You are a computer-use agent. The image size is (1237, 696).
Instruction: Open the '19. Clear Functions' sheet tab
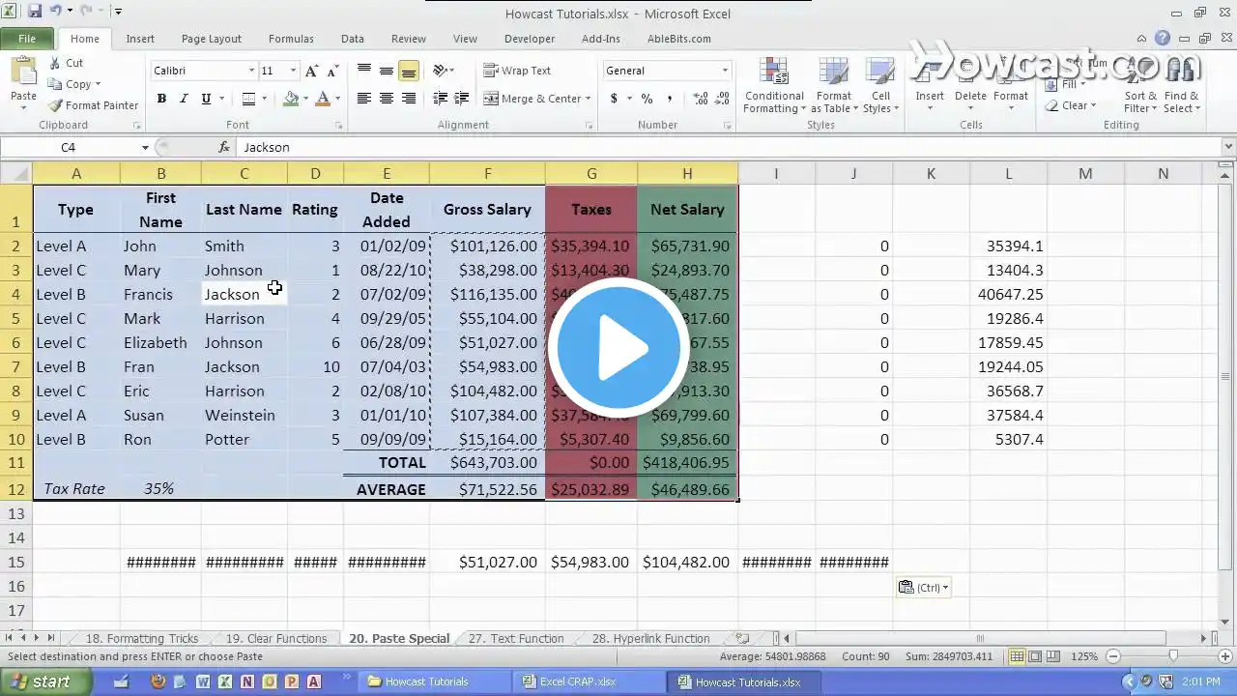[x=275, y=638]
